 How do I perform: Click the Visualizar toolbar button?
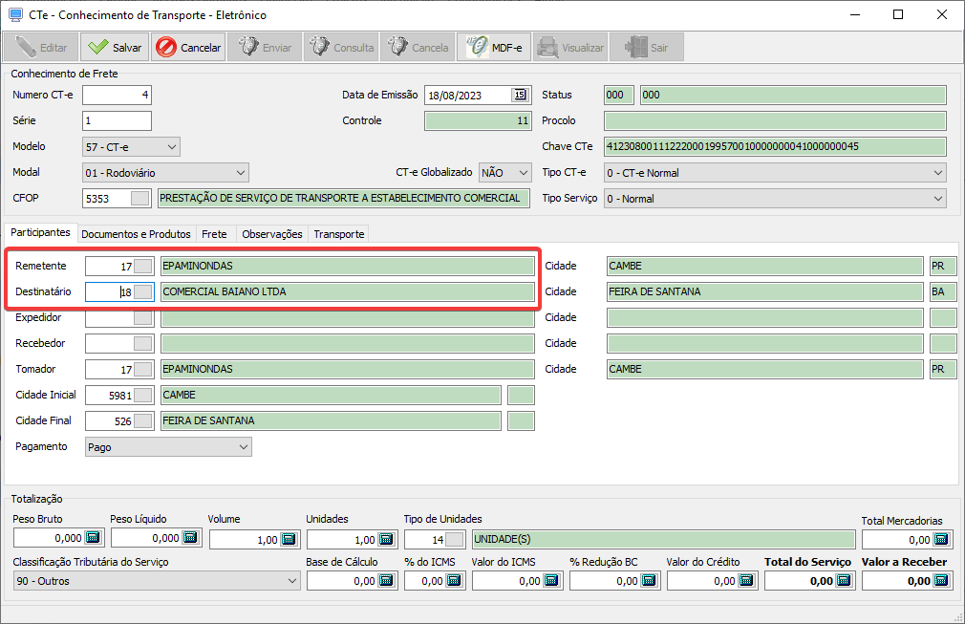[569, 48]
